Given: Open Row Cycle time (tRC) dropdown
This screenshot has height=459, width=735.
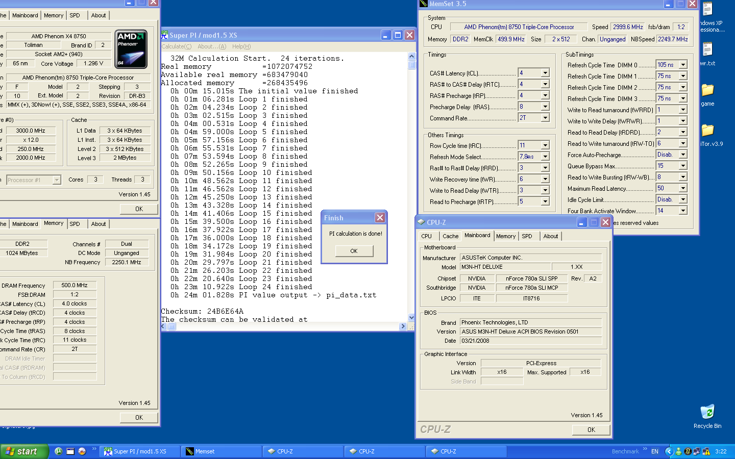Looking at the screenshot, I should coord(545,145).
